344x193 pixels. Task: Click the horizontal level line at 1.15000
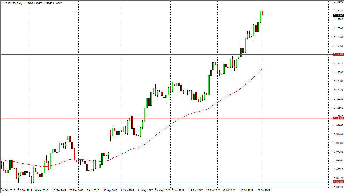160,54
